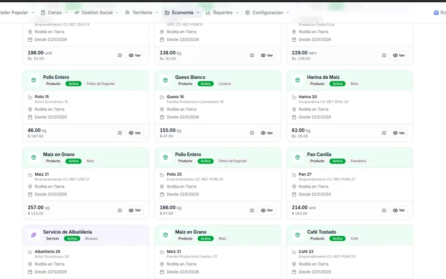Click the Pan Canilla product box icon

click(x=298, y=157)
